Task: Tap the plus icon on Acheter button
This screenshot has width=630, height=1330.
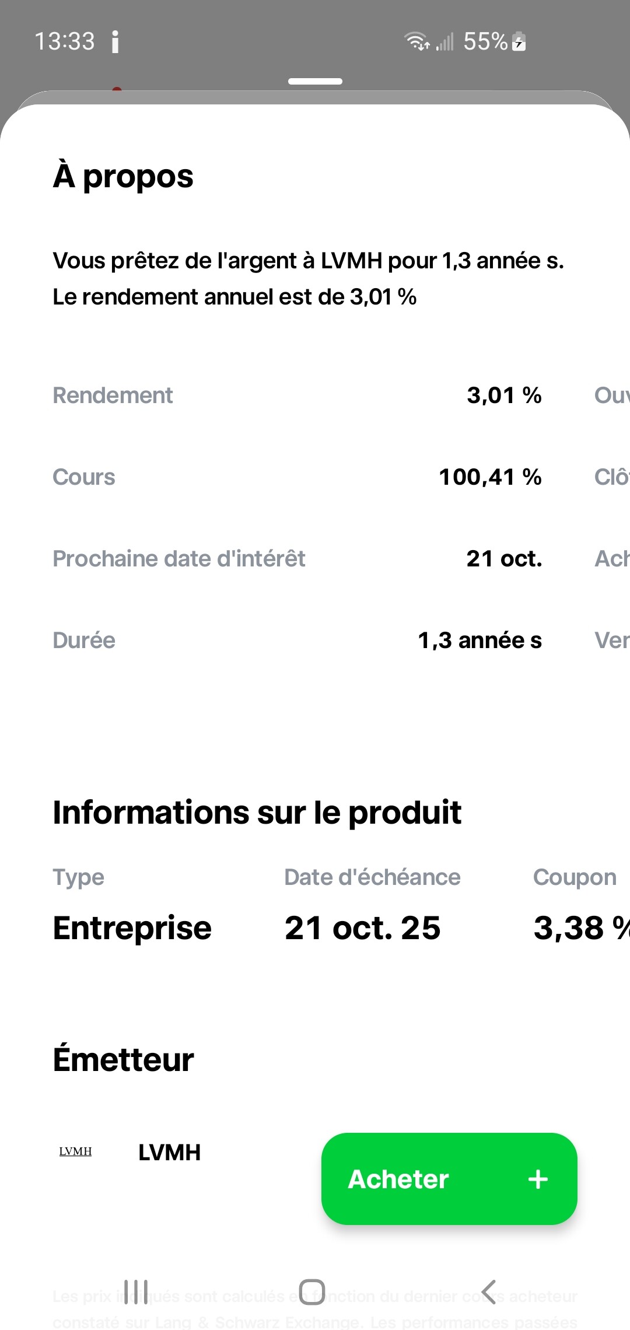Action: pos(538,1179)
